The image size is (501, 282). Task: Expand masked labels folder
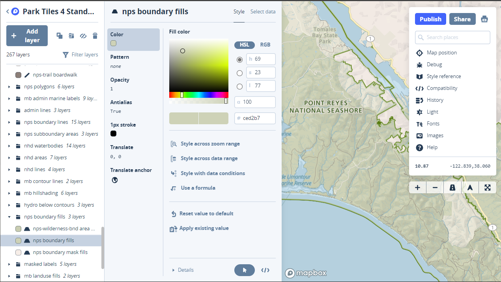click(9, 264)
